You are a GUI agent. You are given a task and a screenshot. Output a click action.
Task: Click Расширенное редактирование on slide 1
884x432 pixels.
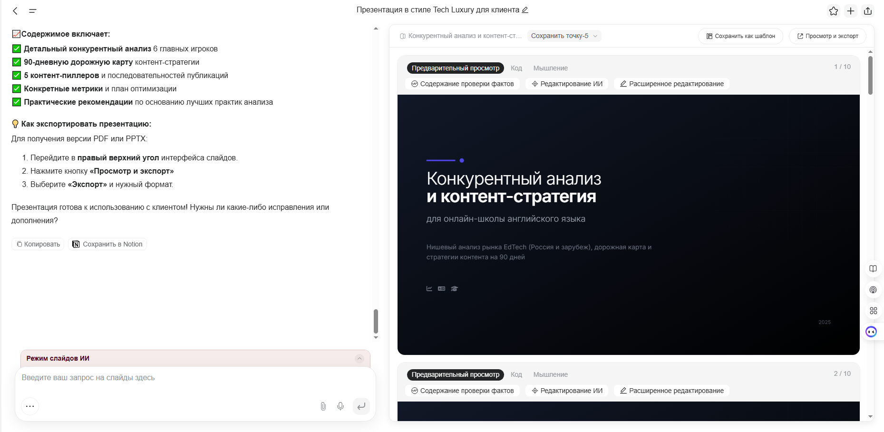671,84
